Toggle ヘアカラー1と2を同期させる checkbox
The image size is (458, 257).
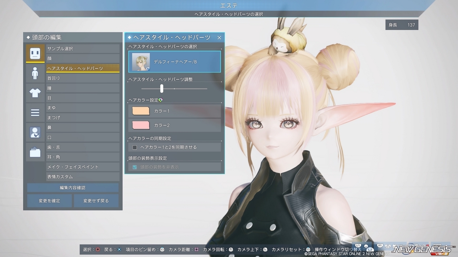pyautogui.click(x=135, y=147)
